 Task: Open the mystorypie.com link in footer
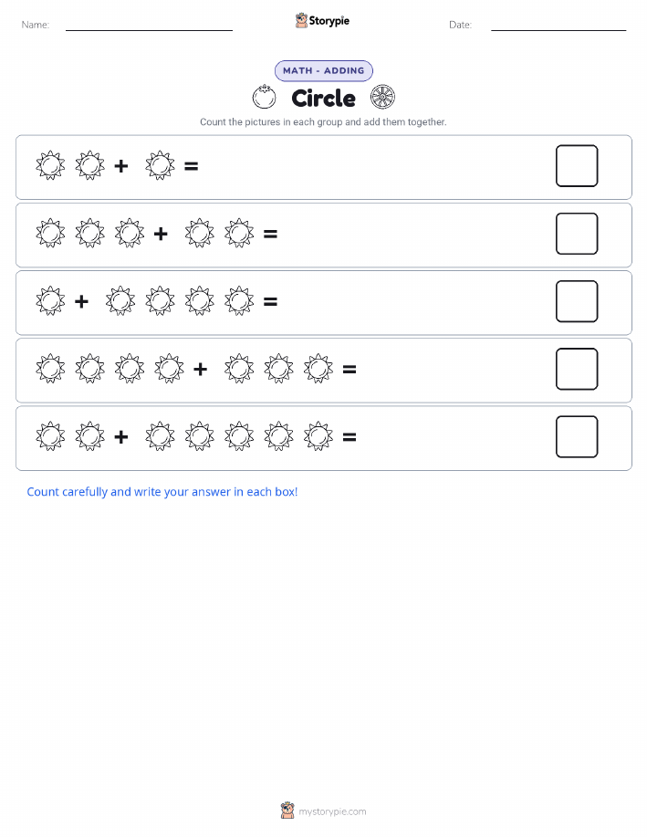coord(332,811)
